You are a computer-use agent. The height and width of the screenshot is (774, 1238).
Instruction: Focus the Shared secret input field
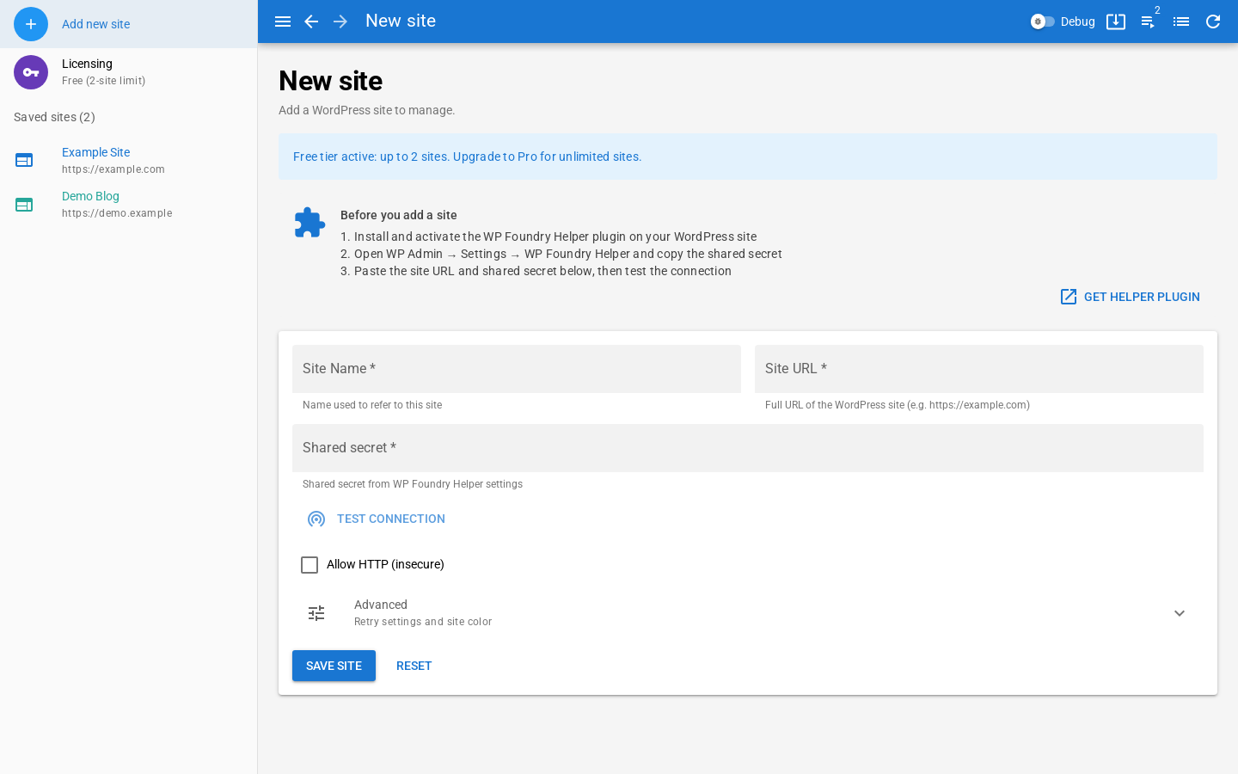coord(748,448)
